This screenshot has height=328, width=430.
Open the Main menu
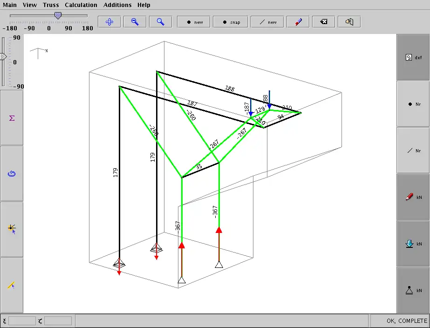point(10,5)
